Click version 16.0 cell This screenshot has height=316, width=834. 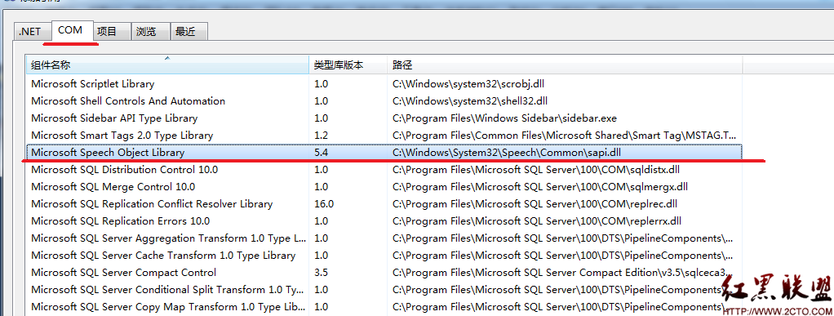(x=324, y=204)
